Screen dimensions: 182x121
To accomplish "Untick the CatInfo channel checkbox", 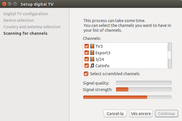I will pos(87,66).
